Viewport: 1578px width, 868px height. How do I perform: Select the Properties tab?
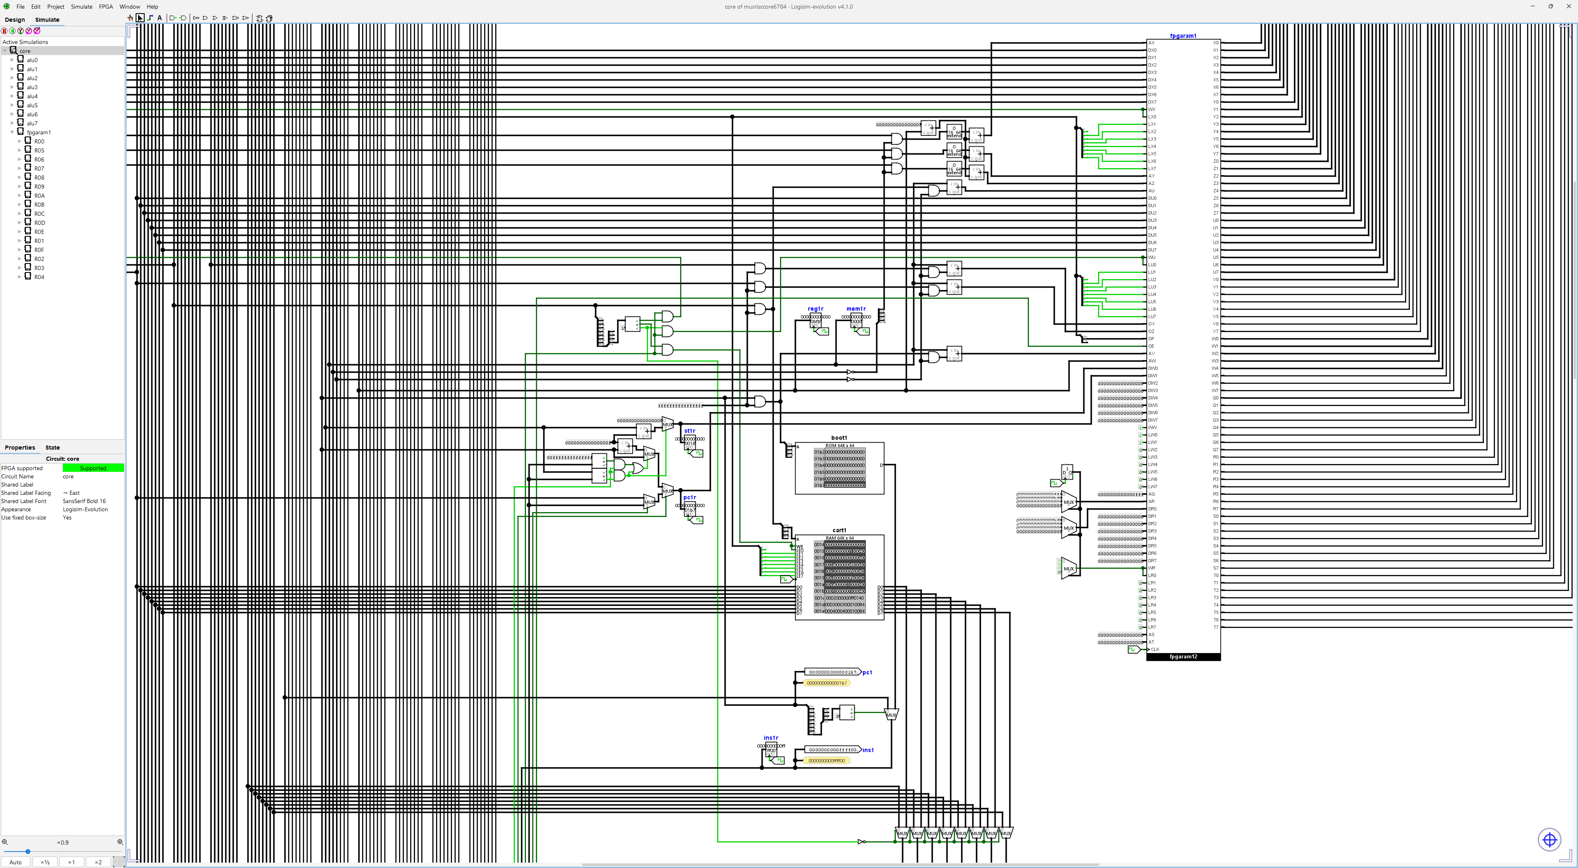pyautogui.click(x=20, y=448)
